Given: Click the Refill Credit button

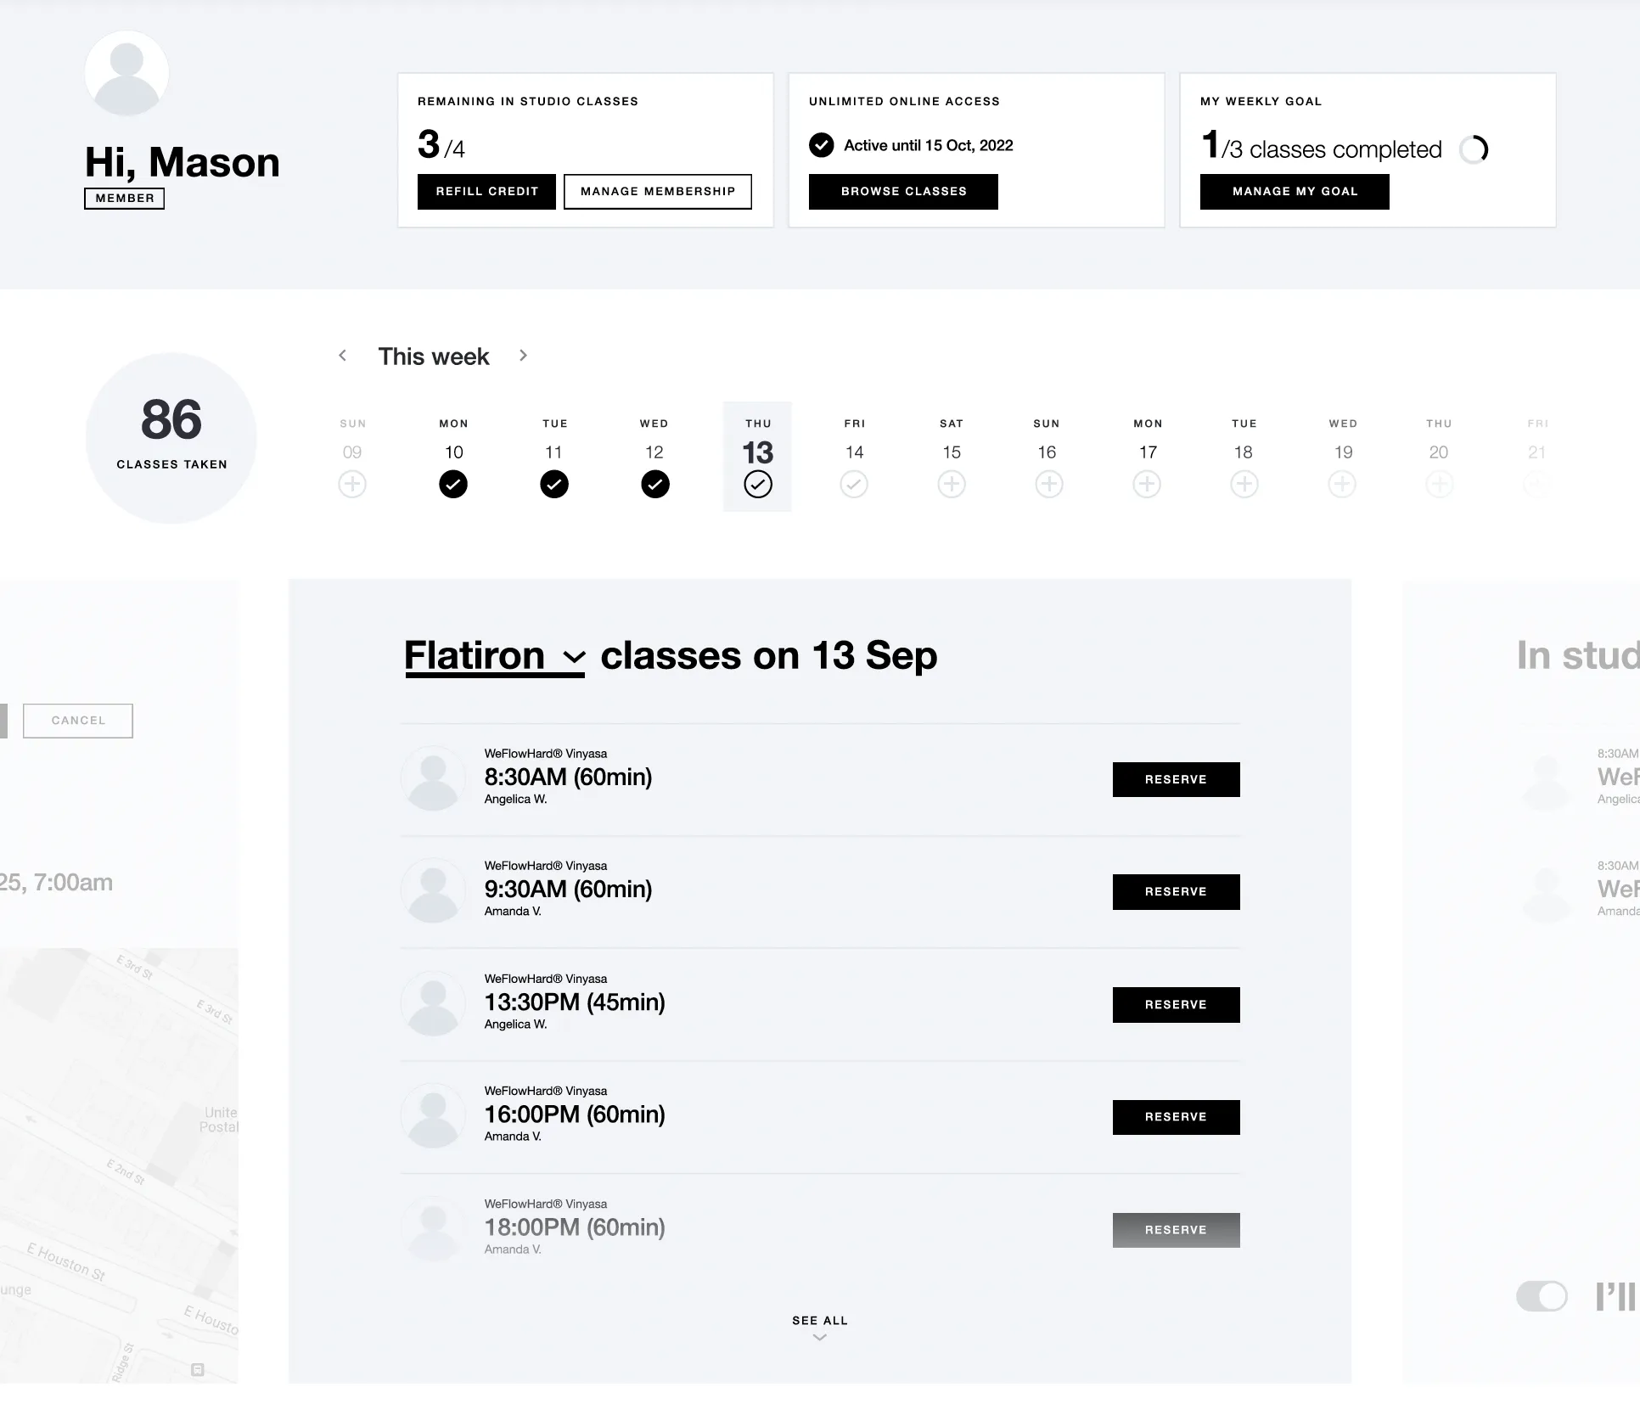Looking at the screenshot, I should click(486, 192).
